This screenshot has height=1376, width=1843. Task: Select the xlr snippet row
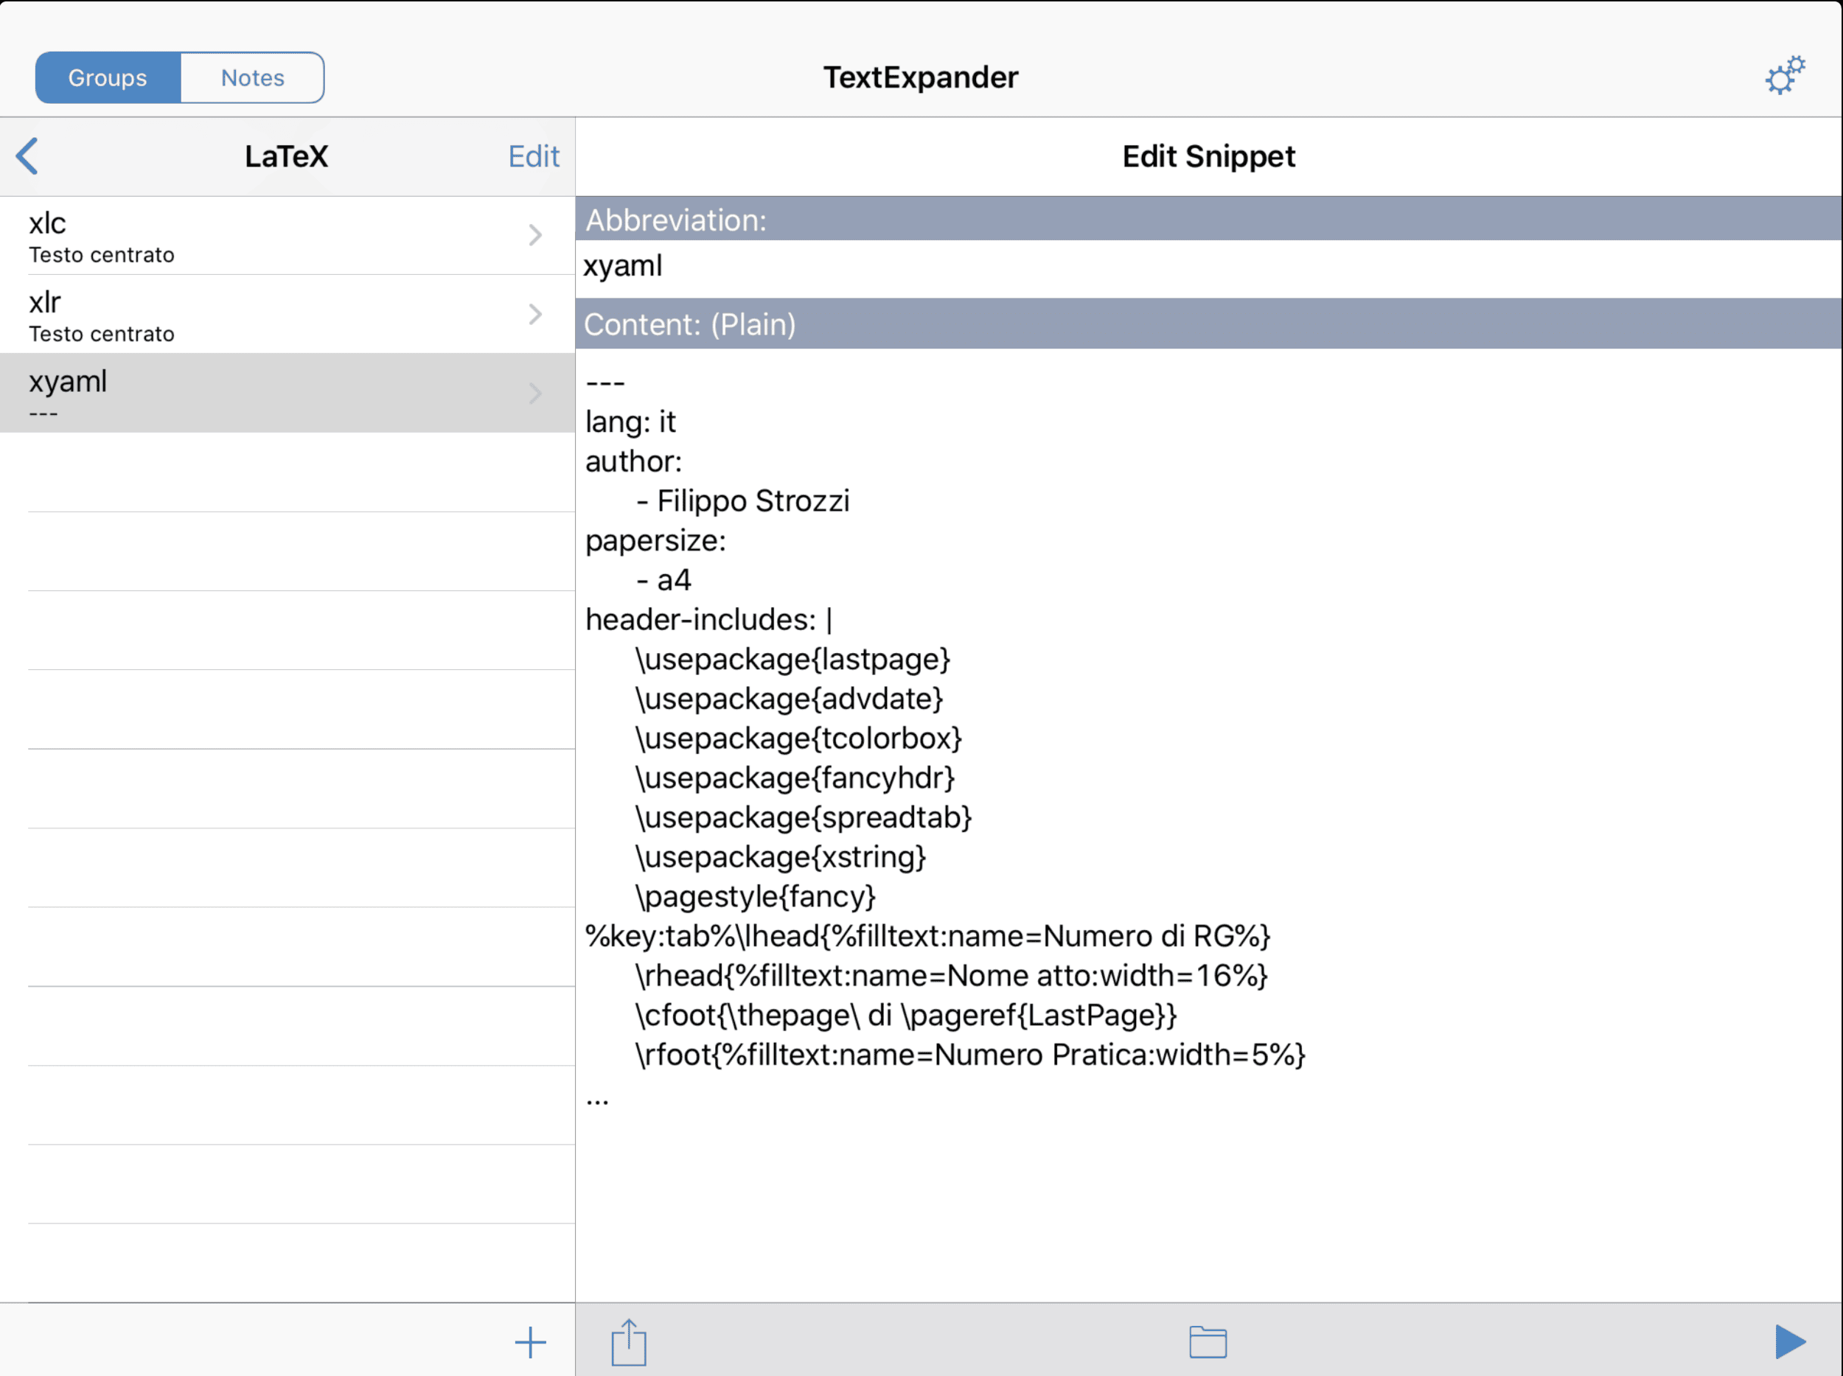click(x=288, y=315)
